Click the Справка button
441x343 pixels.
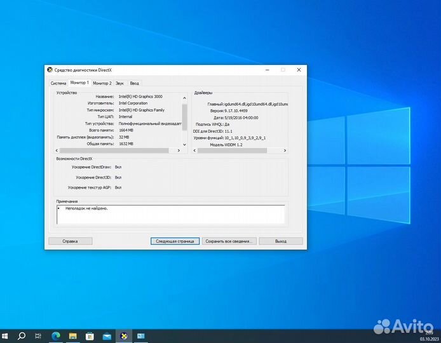coord(70,241)
